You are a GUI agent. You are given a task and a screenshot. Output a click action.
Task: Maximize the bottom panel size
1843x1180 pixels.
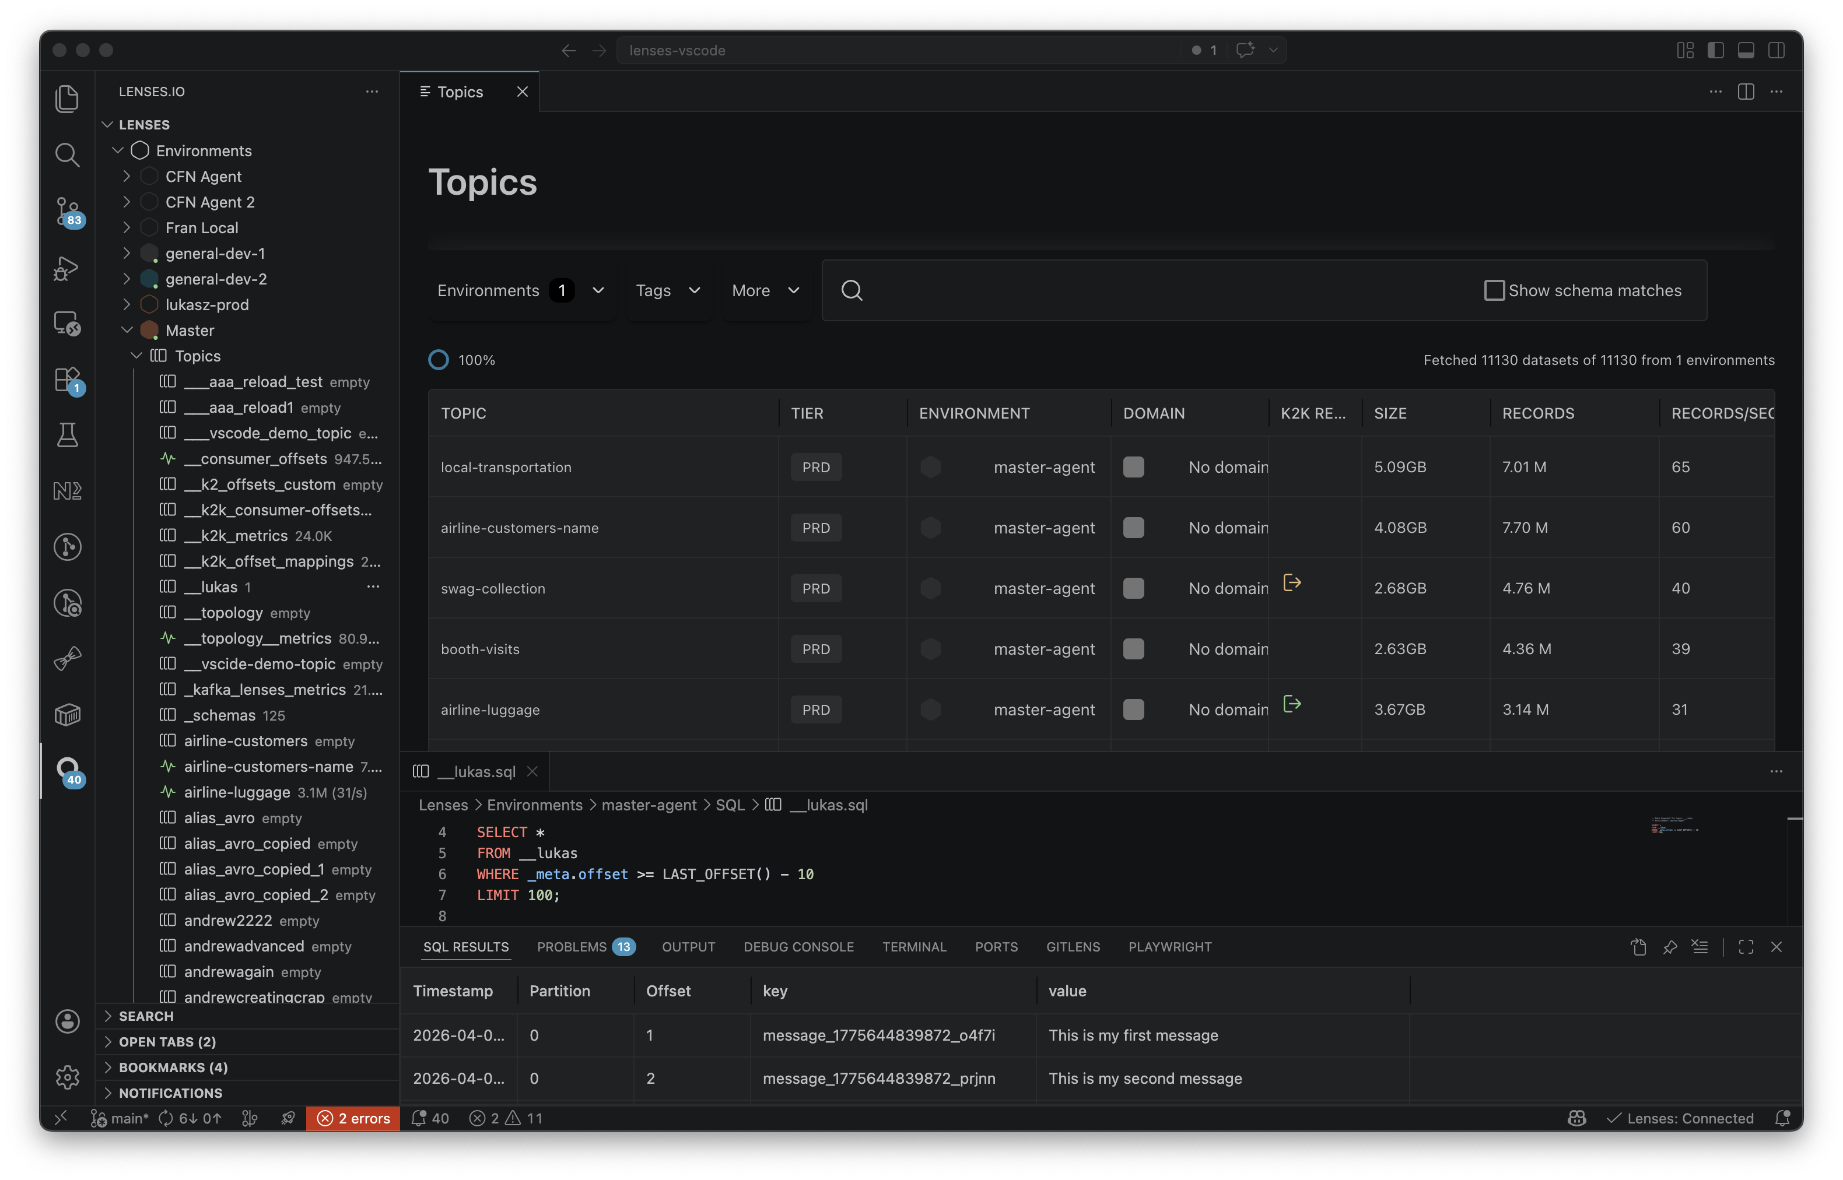(x=1746, y=947)
